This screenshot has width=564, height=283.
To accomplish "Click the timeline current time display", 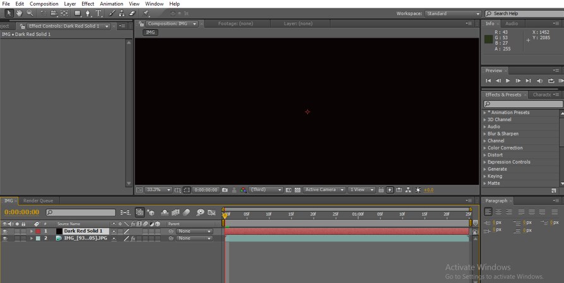I will pos(22,212).
